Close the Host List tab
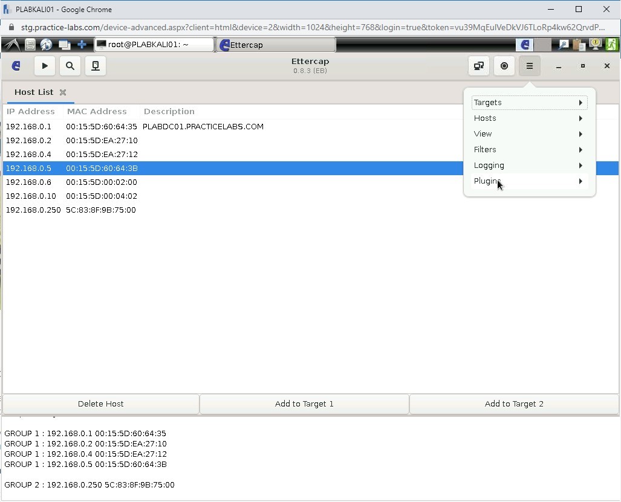 pyautogui.click(x=63, y=92)
